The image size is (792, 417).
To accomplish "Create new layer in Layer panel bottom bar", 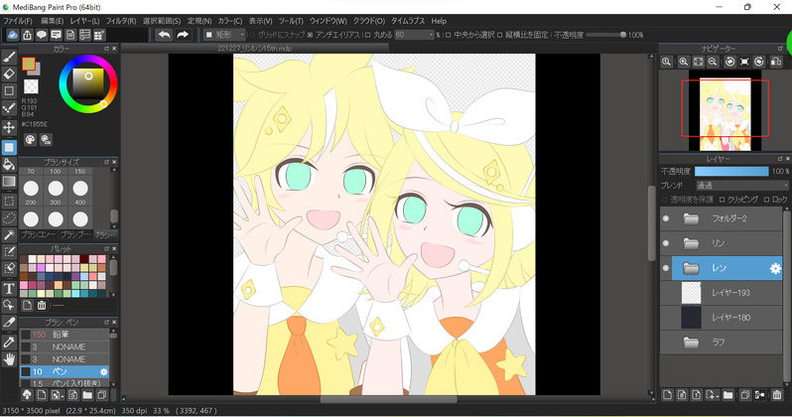I will point(667,395).
